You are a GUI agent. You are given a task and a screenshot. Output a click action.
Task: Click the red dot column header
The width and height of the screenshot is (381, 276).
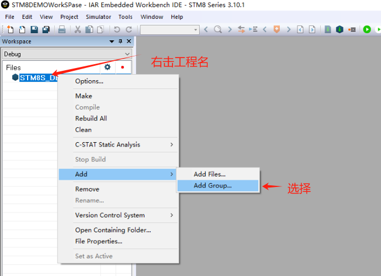coord(122,67)
